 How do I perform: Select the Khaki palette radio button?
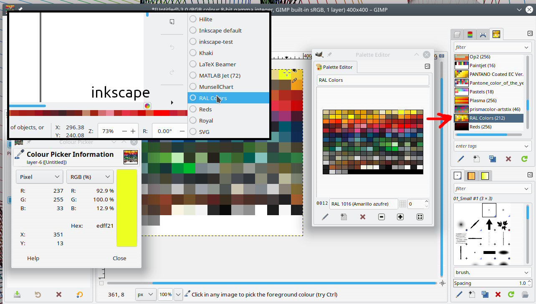coord(193,53)
